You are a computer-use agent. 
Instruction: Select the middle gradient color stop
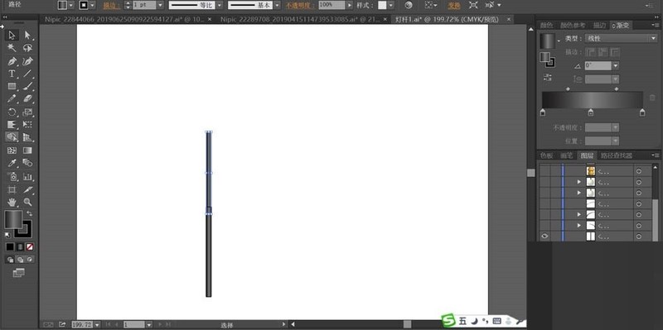click(591, 112)
